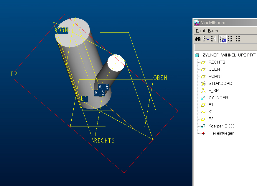Select the P_SP datum point icon
Image resolution: width=257 pixels, height=186 pixels.
[x=203, y=90]
